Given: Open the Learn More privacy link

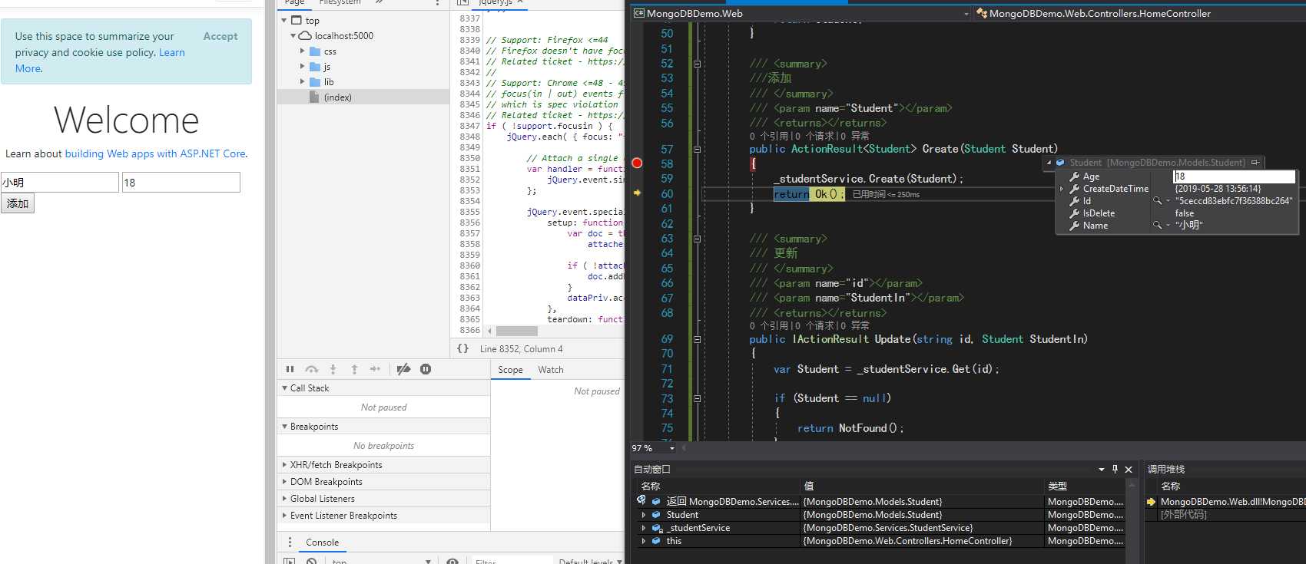Looking at the screenshot, I should [100, 61].
